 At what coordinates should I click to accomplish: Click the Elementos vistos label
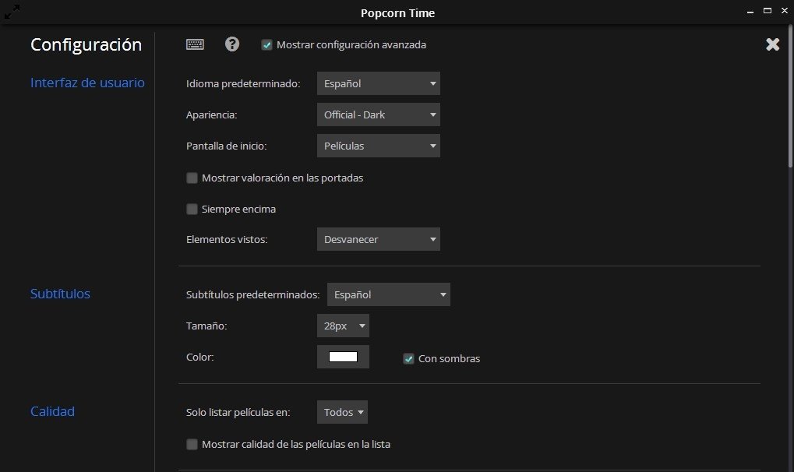coord(226,240)
